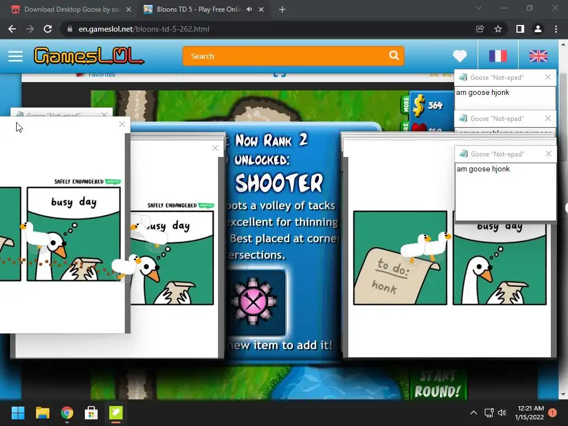Click the green MORE button by money
Screen dimensions: 568x426
pyautogui.click(x=405, y=105)
